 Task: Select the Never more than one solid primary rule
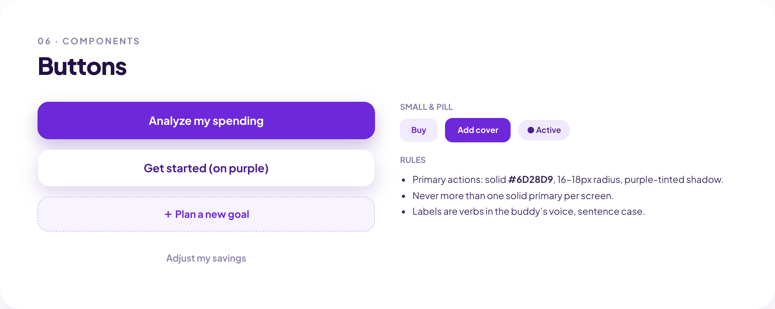(513, 196)
